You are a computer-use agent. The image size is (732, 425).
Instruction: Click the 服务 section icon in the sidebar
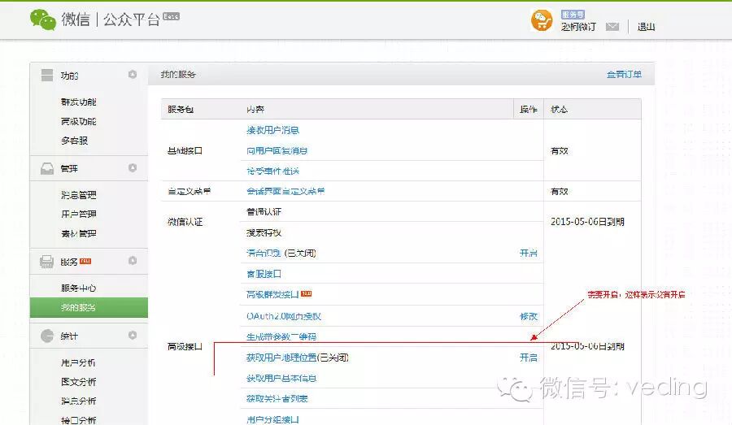(x=46, y=262)
